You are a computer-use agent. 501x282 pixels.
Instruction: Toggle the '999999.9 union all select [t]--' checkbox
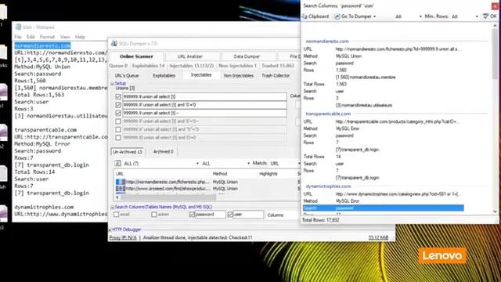[118, 113]
